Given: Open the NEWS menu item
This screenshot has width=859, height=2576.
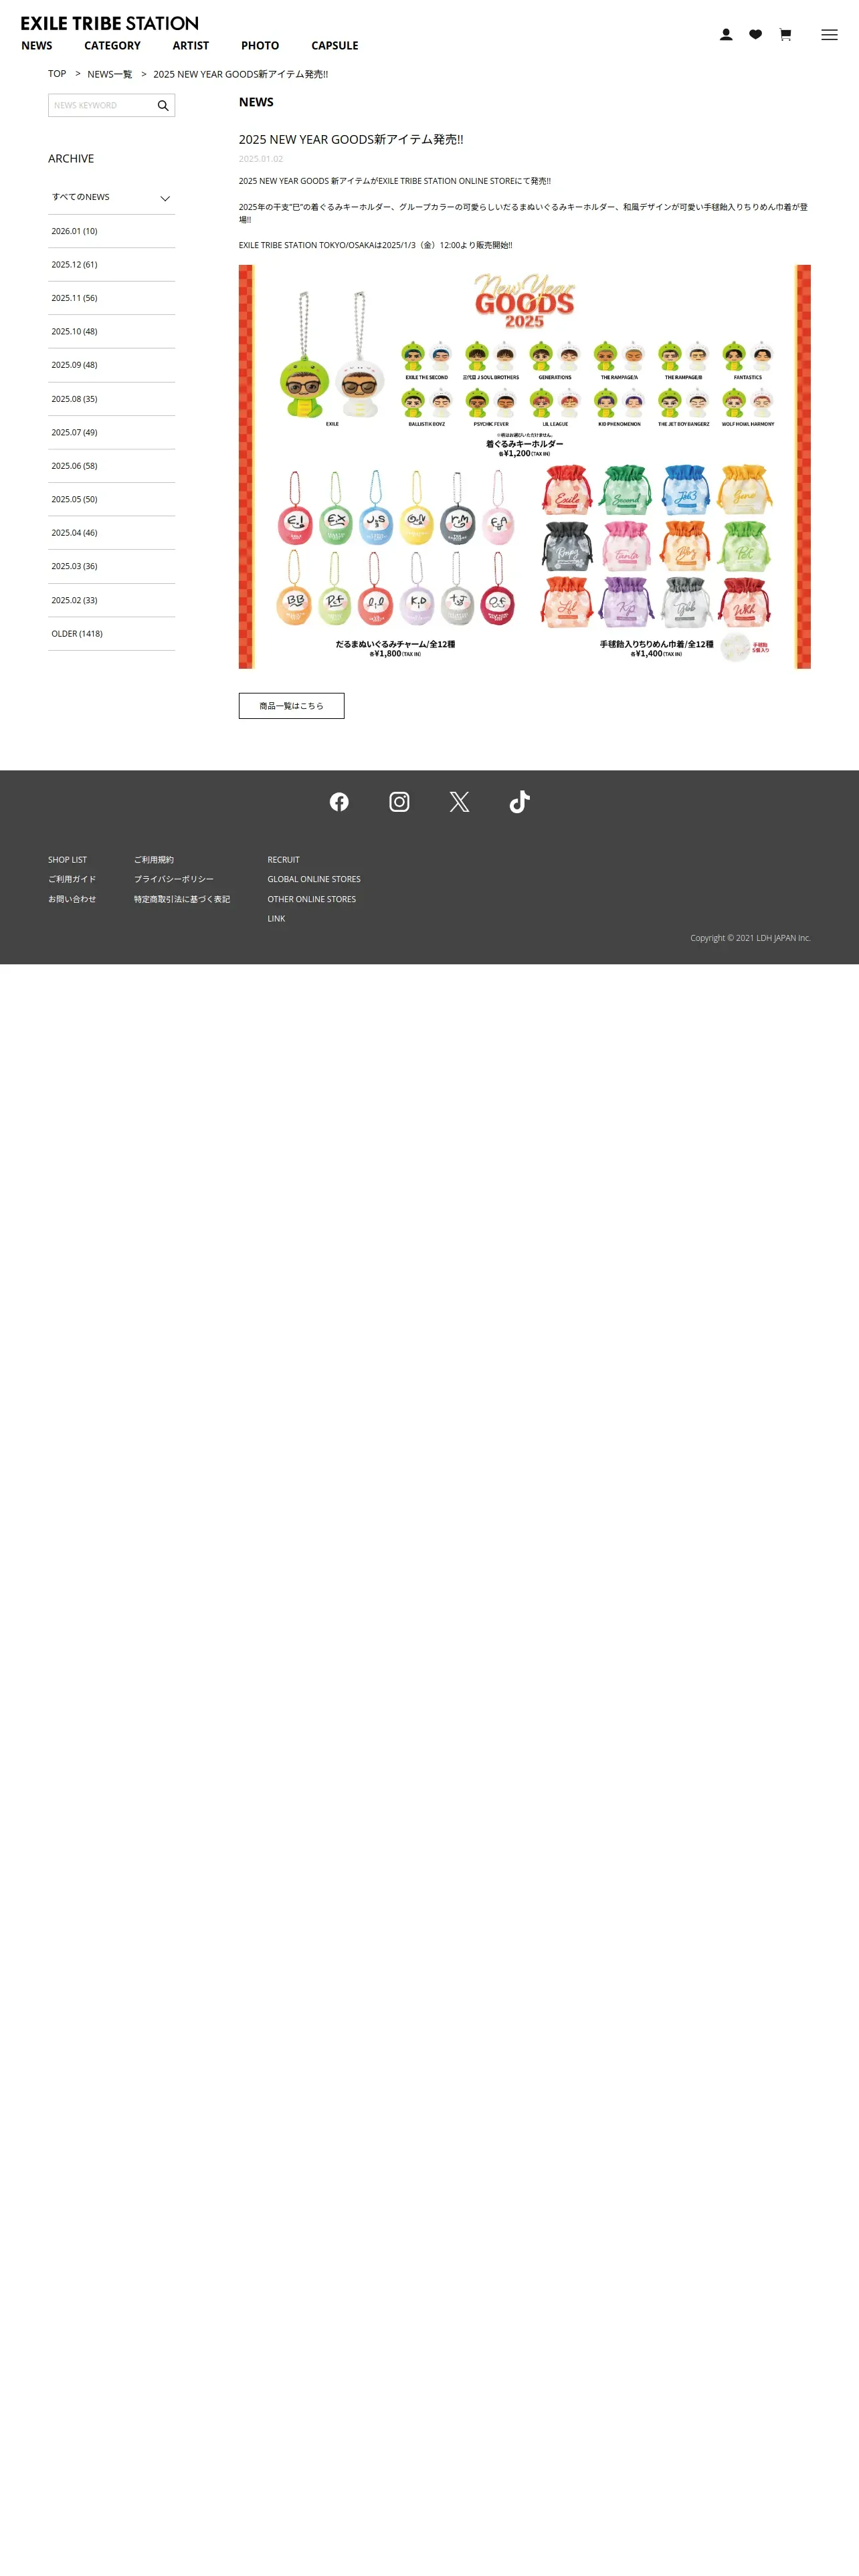Looking at the screenshot, I should pos(37,46).
